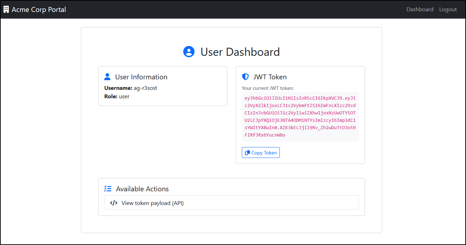
Task: Click the code brackets icon beside View token payload
Action: pyautogui.click(x=114, y=203)
